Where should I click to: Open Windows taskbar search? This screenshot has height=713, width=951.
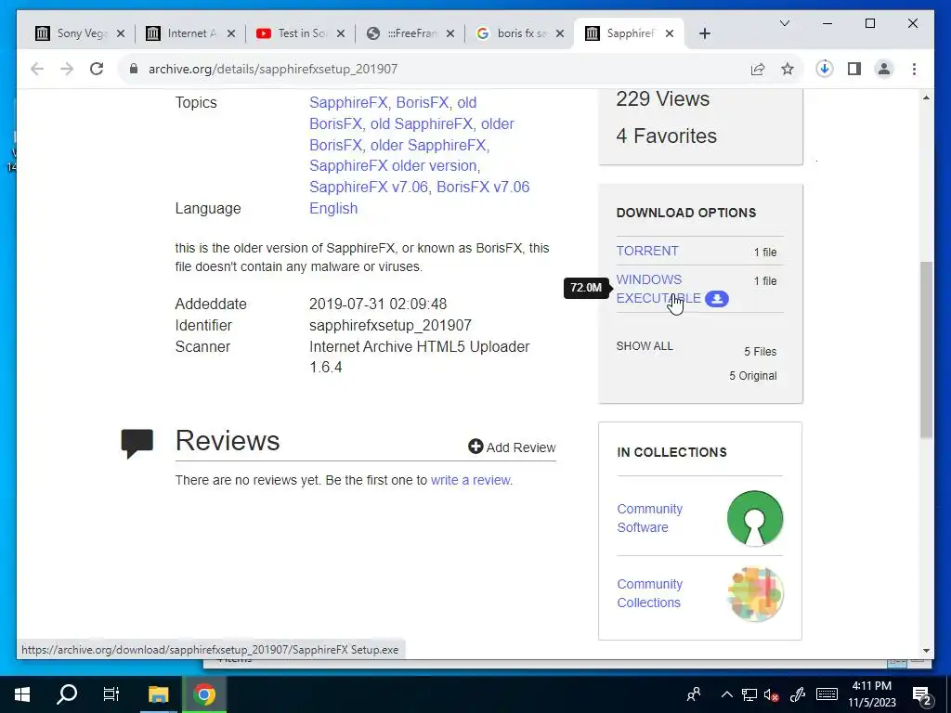pos(67,694)
